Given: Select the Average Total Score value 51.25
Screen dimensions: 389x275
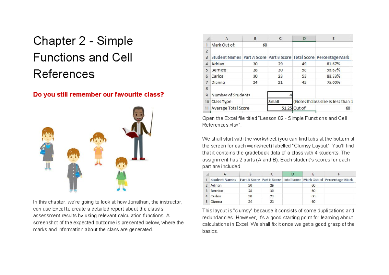Looking at the screenshot, I should coord(280,108).
